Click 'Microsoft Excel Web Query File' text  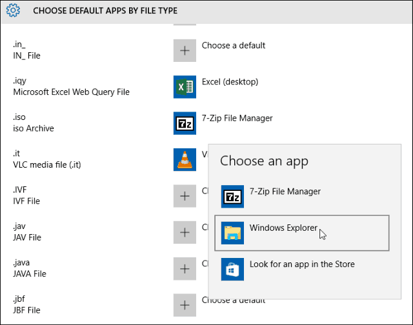coord(72,92)
